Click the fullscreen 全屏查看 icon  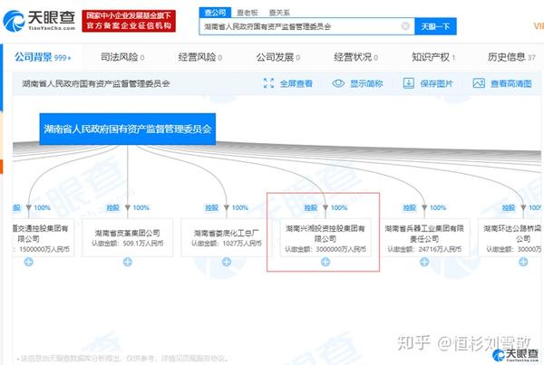(269, 83)
